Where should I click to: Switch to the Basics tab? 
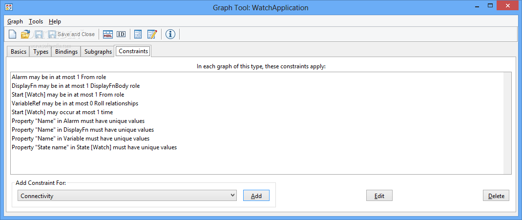[18, 52]
